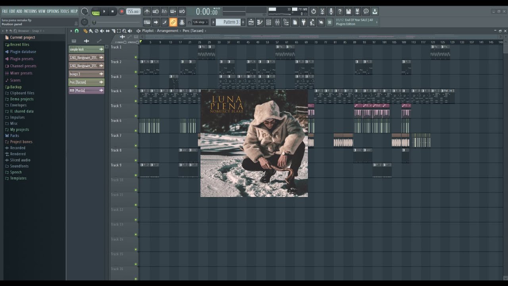Toggle the SONG/PAT mode switch
This screenshot has height=286, width=508.
(x=96, y=12)
